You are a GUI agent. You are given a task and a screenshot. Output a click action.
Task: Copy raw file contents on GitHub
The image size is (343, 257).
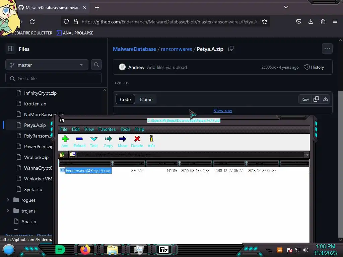(316, 99)
